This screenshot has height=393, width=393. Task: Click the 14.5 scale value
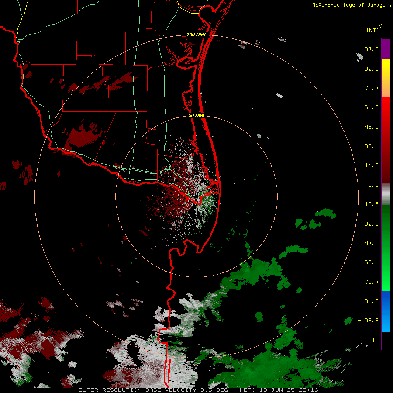tap(372, 165)
